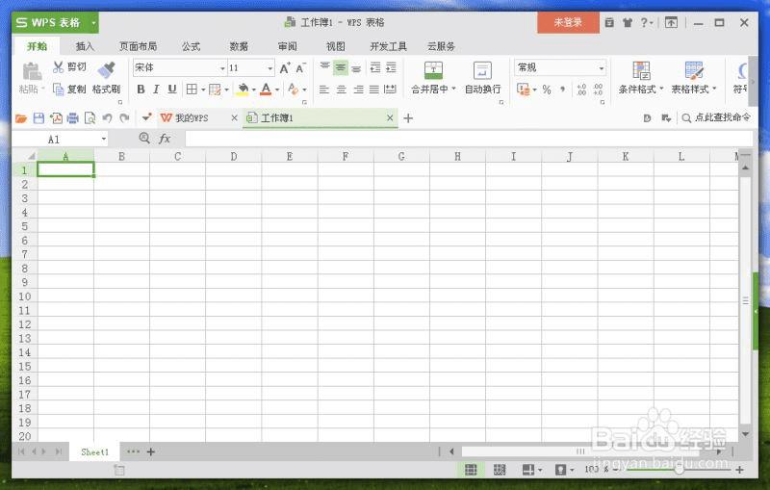Viewport: 770px width, 490px height.
Task: Click the insert function fx button
Action: [x=165, y=139]
